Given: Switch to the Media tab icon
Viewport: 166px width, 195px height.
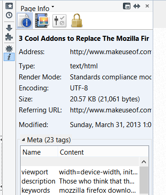Looking at the screenshot, I should [x=42, y=21].
